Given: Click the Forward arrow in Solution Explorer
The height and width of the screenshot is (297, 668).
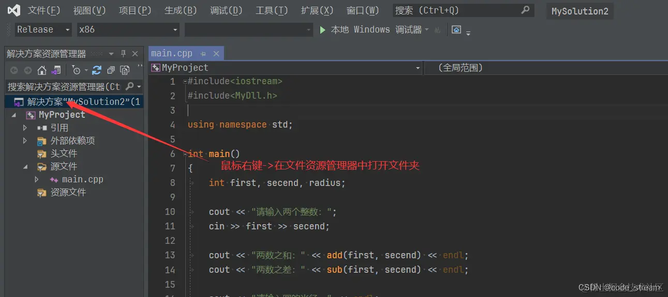Looking at the screenshot, I should (x=28, y=70).
